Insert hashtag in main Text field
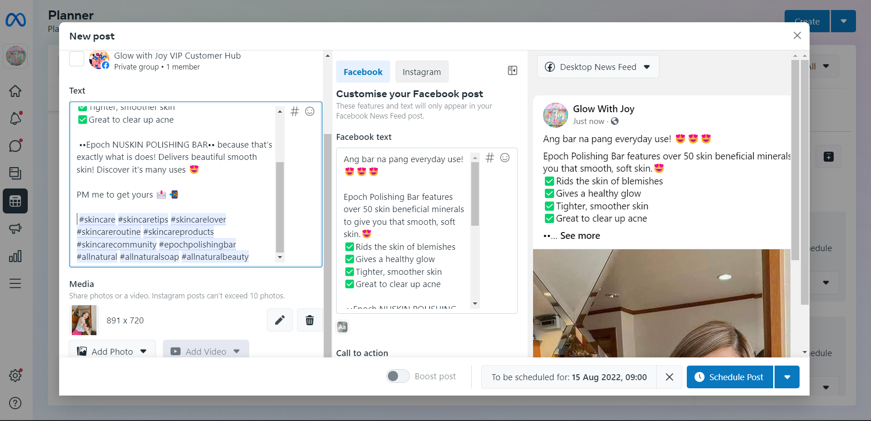This screenshot has height=421, width=871. coord(295,111)
